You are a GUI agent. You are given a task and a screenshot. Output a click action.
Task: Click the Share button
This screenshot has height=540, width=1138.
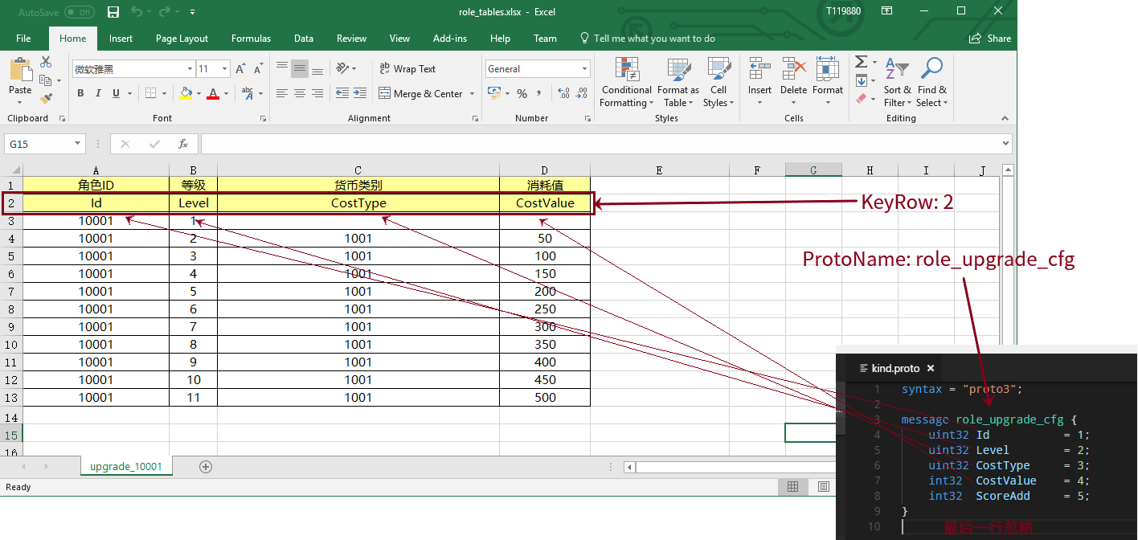[x=990, y=39]
